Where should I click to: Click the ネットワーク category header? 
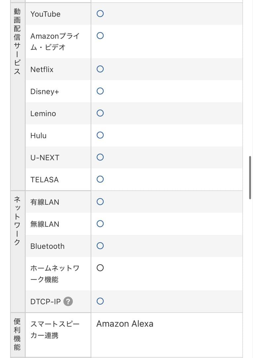[17, 220]
